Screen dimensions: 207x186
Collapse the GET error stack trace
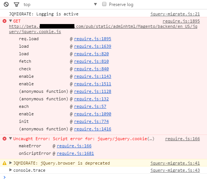[x=11, y=21]
